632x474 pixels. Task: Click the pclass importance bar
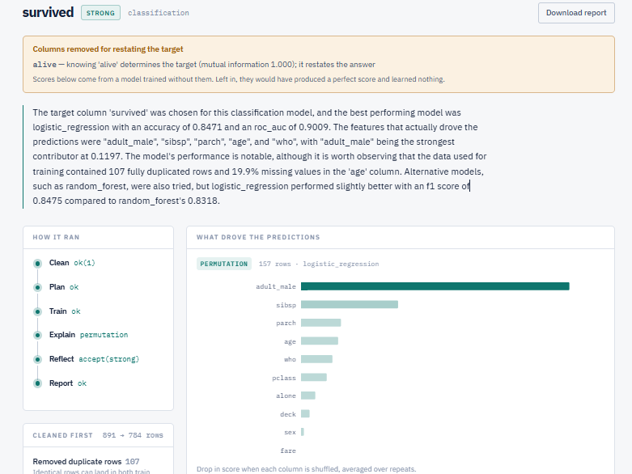click(314, 378)
